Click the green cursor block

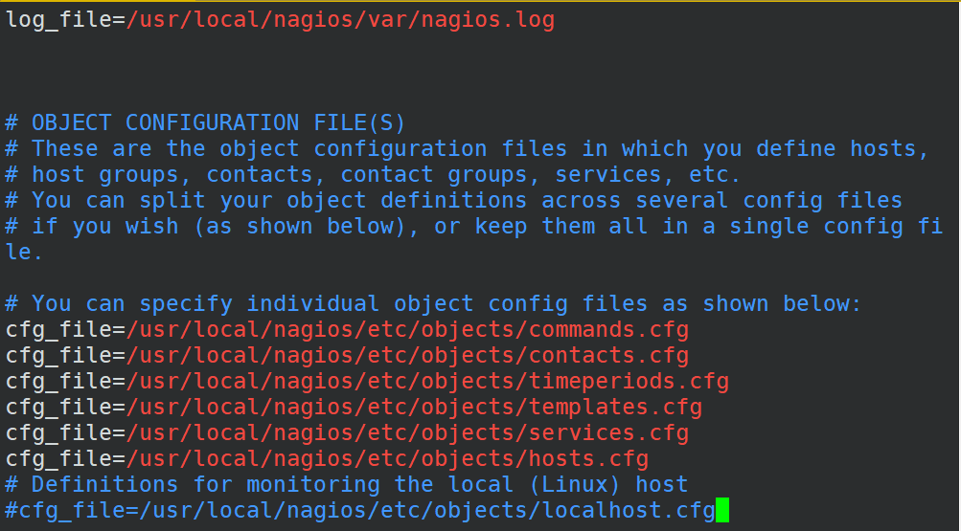point(722,510)
